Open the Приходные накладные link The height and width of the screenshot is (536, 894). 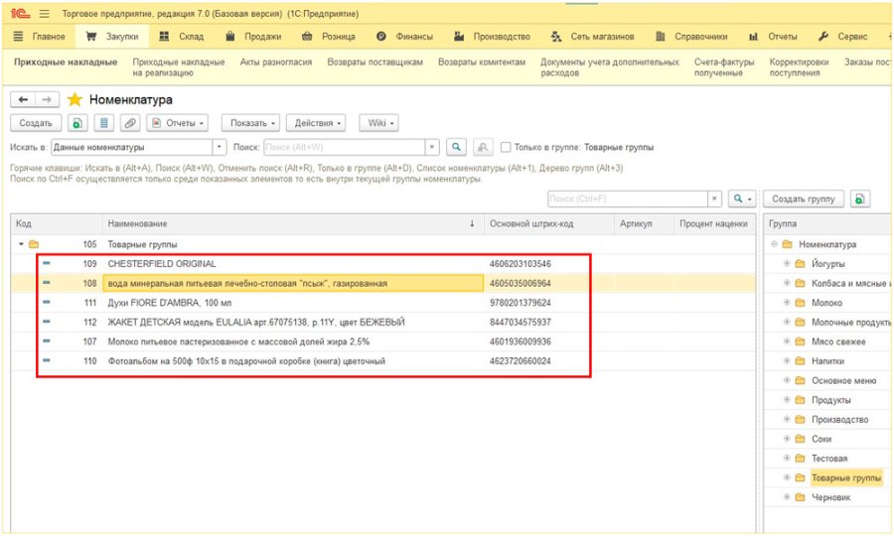point(66,63)
